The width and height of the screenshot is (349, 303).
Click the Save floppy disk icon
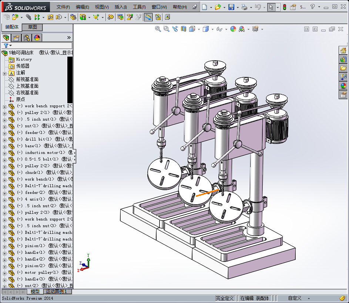[x=231, y=7]
